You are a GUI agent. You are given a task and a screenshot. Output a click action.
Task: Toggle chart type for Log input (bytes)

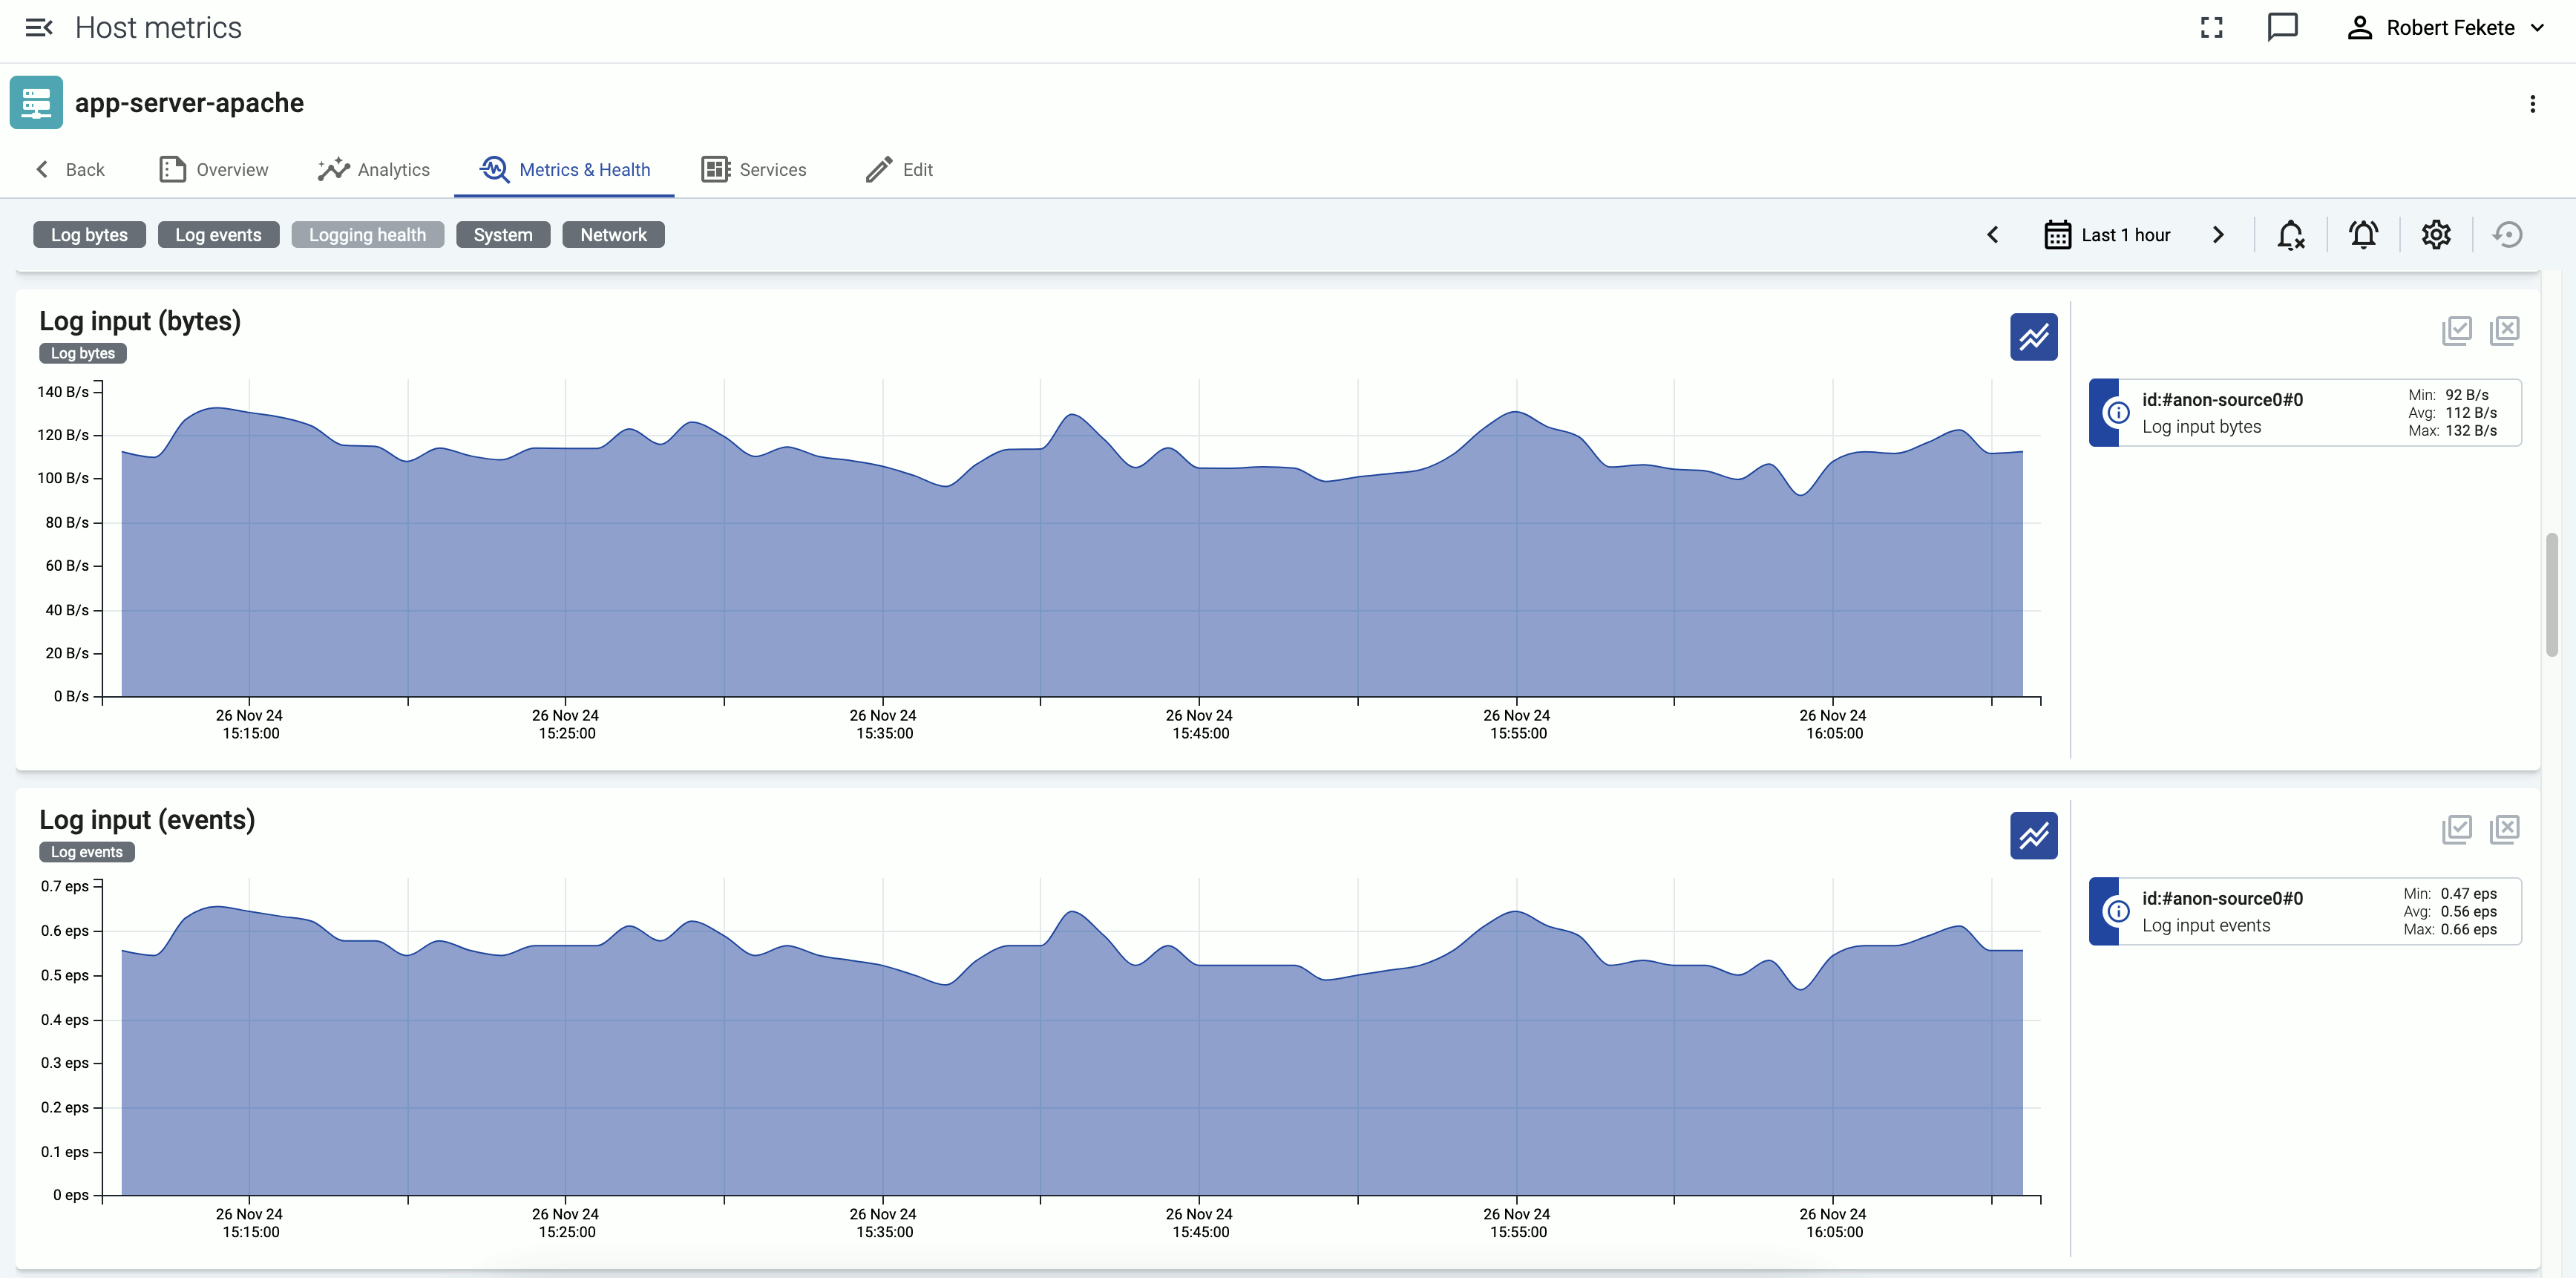[2033, 337]
